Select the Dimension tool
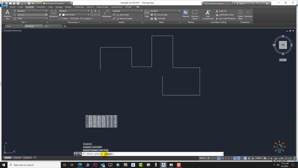298x168 pixels. tap(54, 14)
